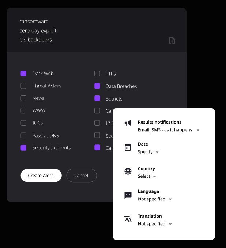Expand the Language Not specified dropdown

pyautogui.click(x=155, y=199)
